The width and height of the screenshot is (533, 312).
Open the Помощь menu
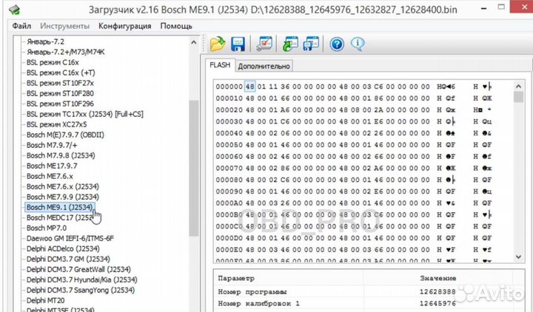(176, 26)
